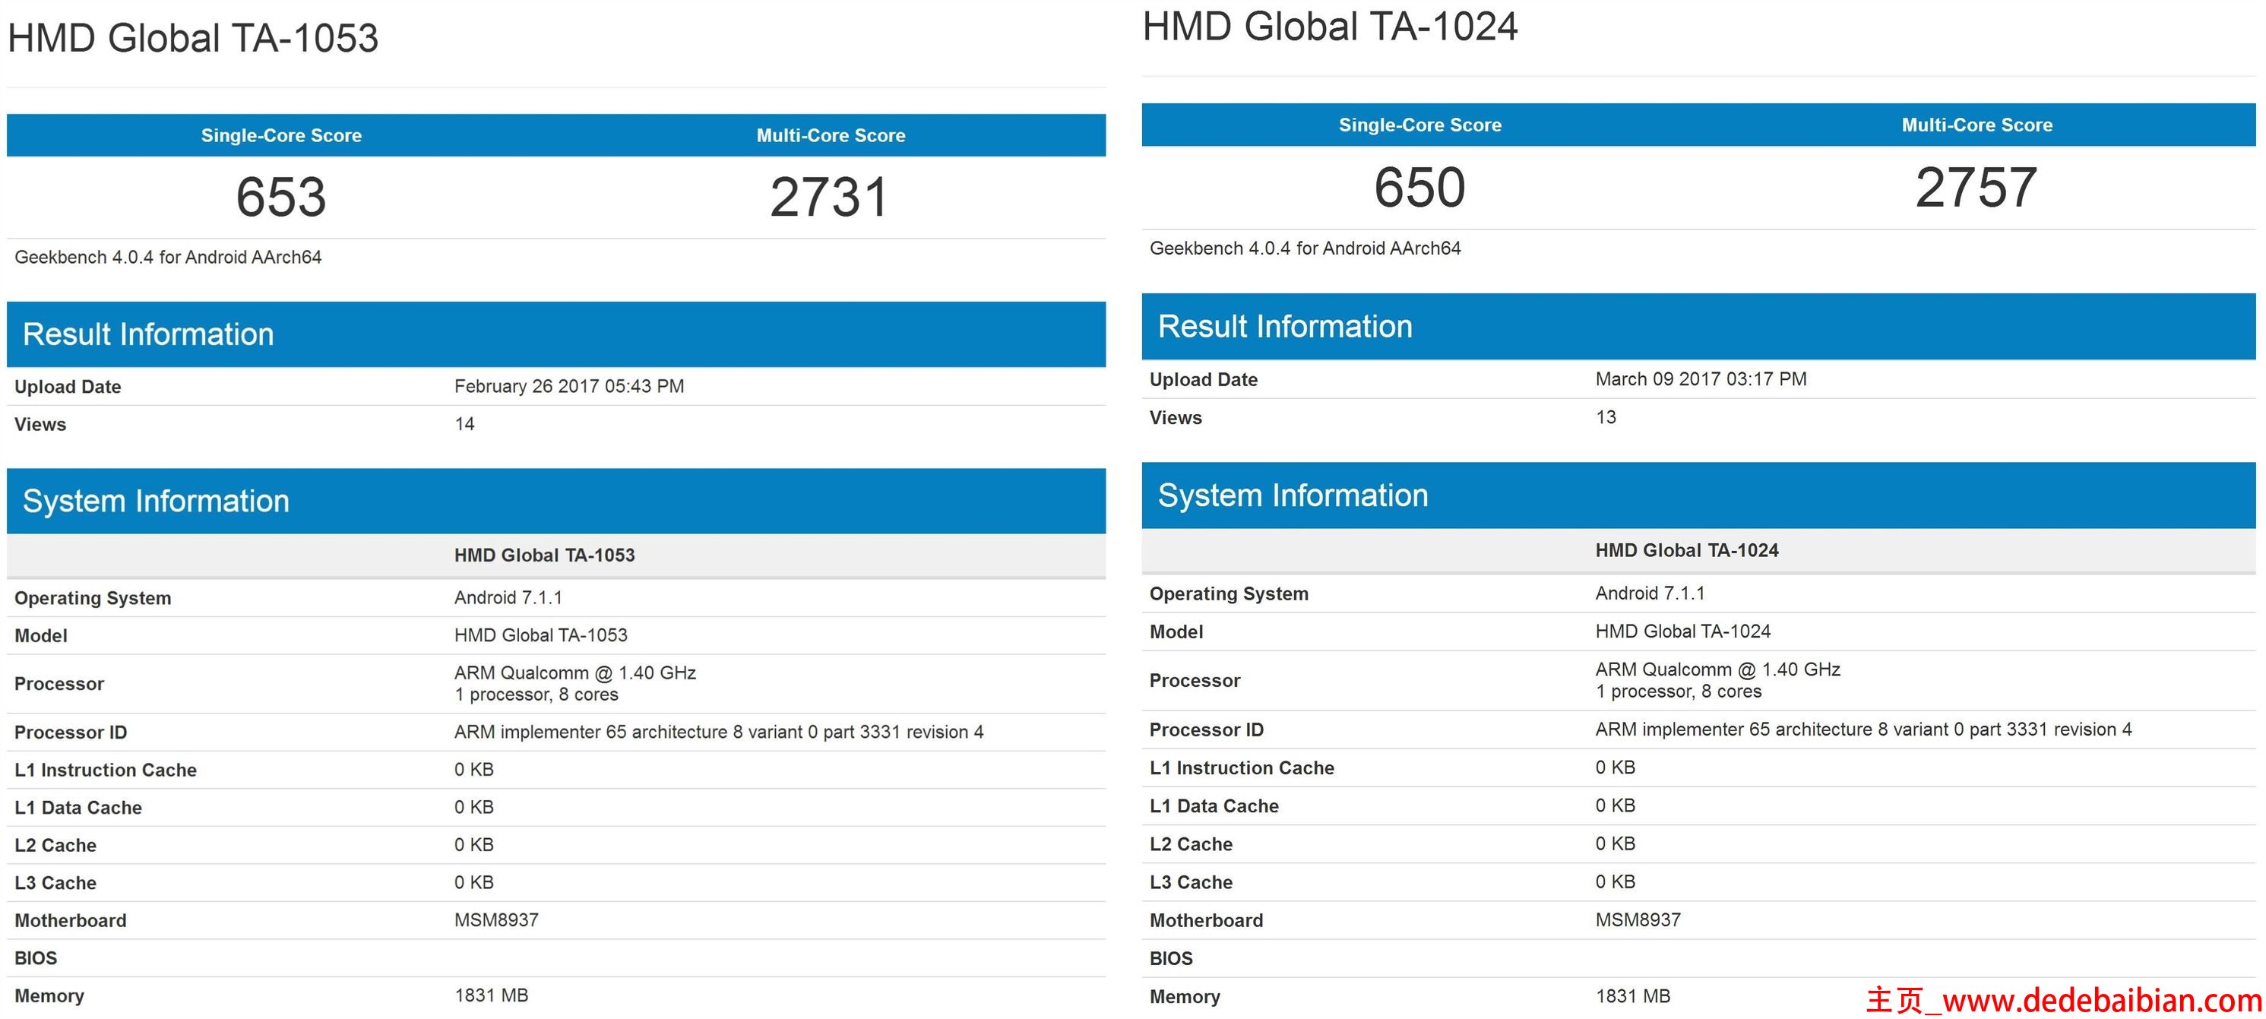The width and height of the screenshot is (2266, 1019).
Task: Select Processor ID value in TA-1024 panel
Action: tap(1863, 729)
